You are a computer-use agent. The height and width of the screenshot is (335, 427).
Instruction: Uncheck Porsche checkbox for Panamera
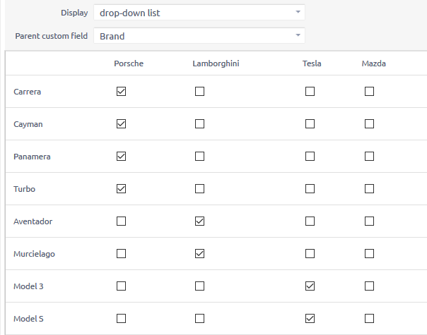pos(121,157)
